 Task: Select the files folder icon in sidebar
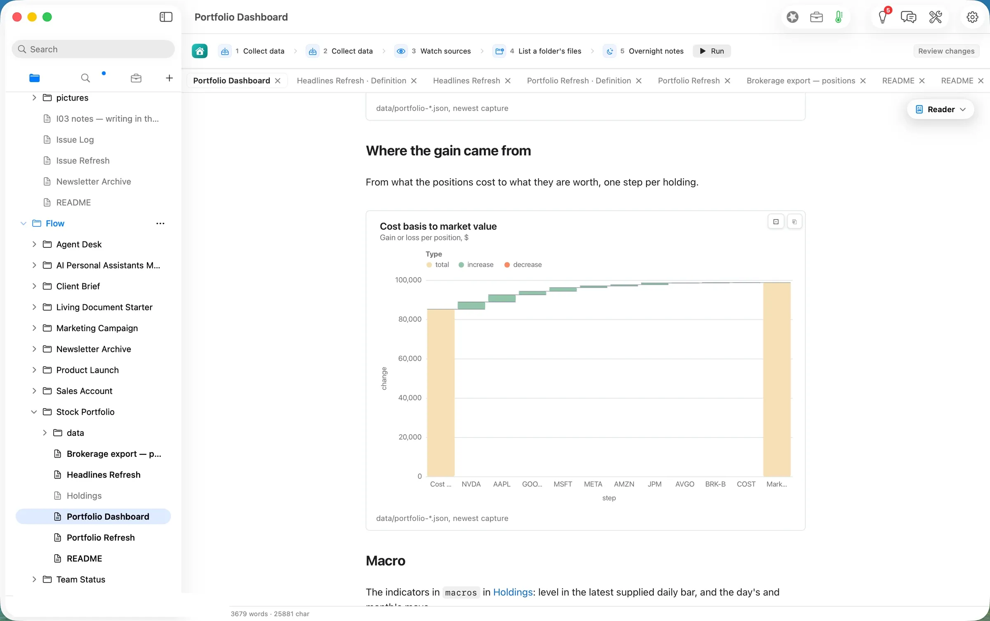click(35, 78)
